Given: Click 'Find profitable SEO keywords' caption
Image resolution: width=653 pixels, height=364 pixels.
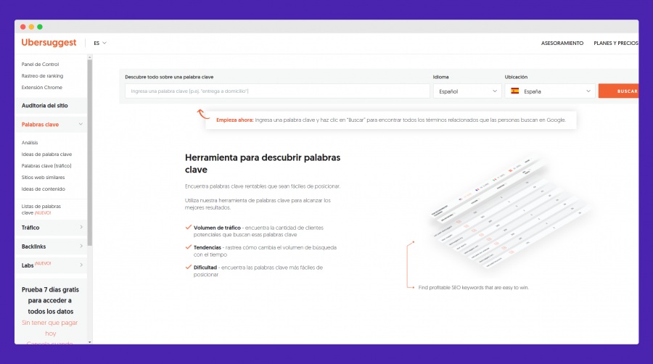Looking at the screenshot, I should click(x=474, y=287).
